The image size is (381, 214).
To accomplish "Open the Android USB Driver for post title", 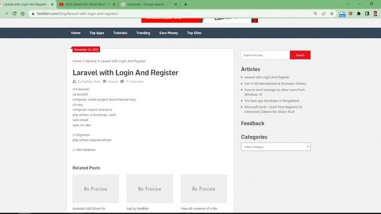I will click(89, 209).
